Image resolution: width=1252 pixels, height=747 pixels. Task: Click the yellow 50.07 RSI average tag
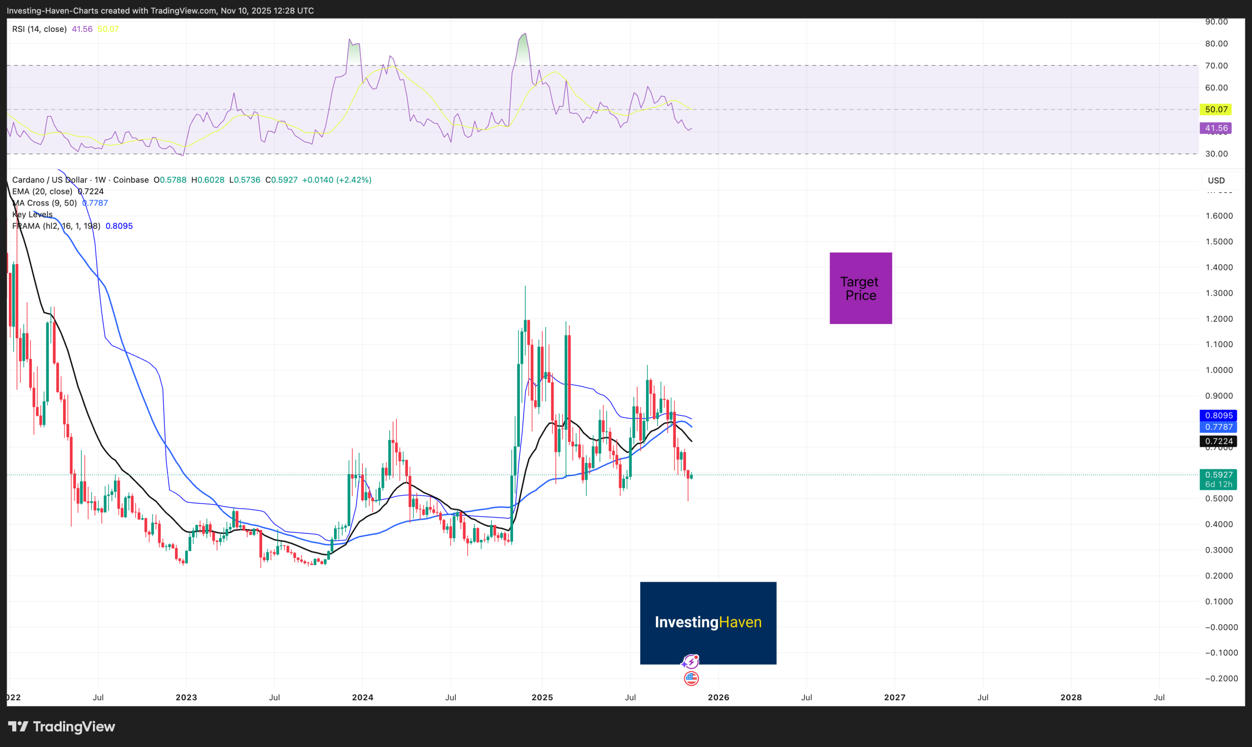coord(1216,109)
